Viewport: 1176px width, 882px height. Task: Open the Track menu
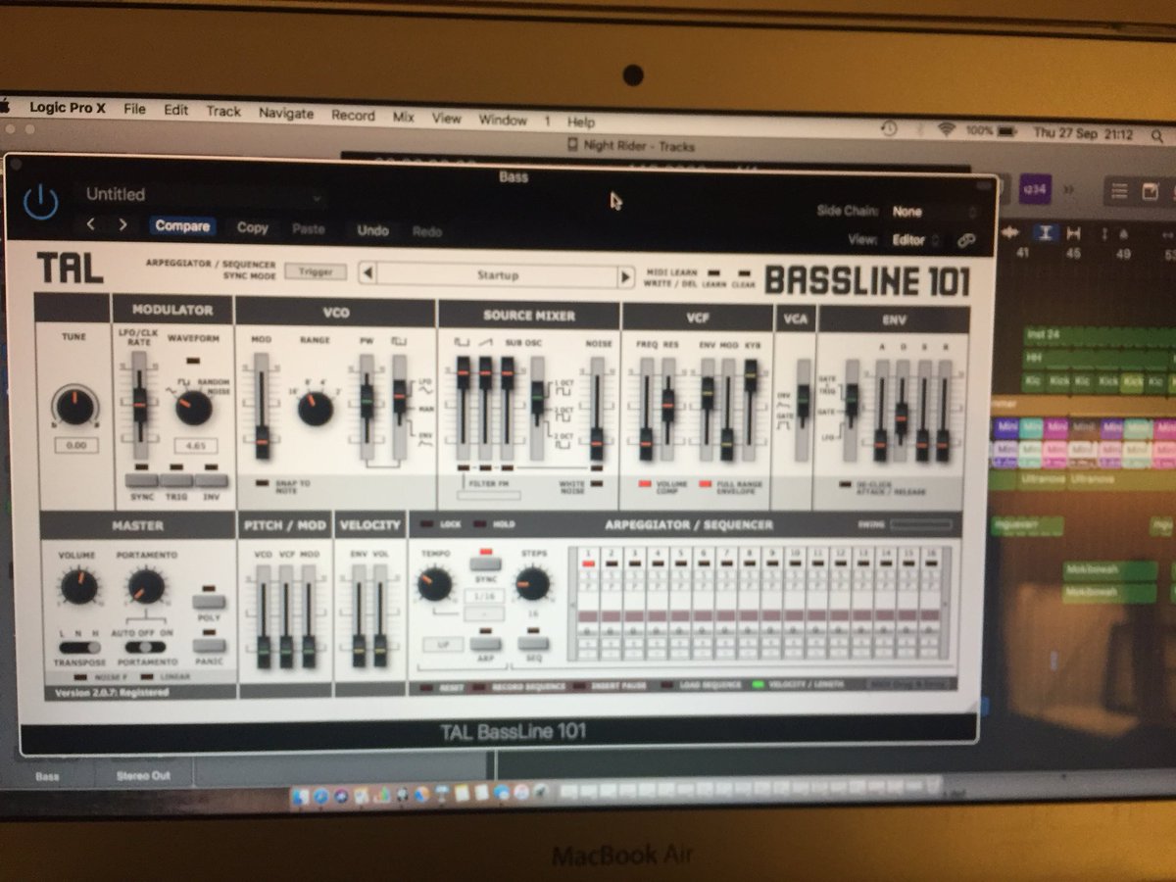(x=223, y=111)
